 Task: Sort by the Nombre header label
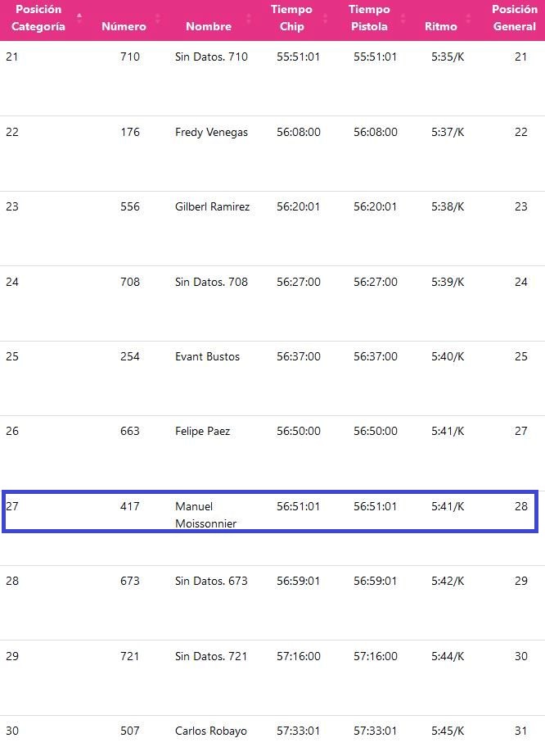(208, 26)
